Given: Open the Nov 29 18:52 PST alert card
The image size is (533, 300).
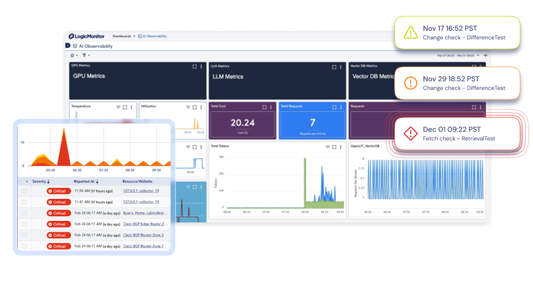Looking at the screenshot, I should tap(457, 83).
